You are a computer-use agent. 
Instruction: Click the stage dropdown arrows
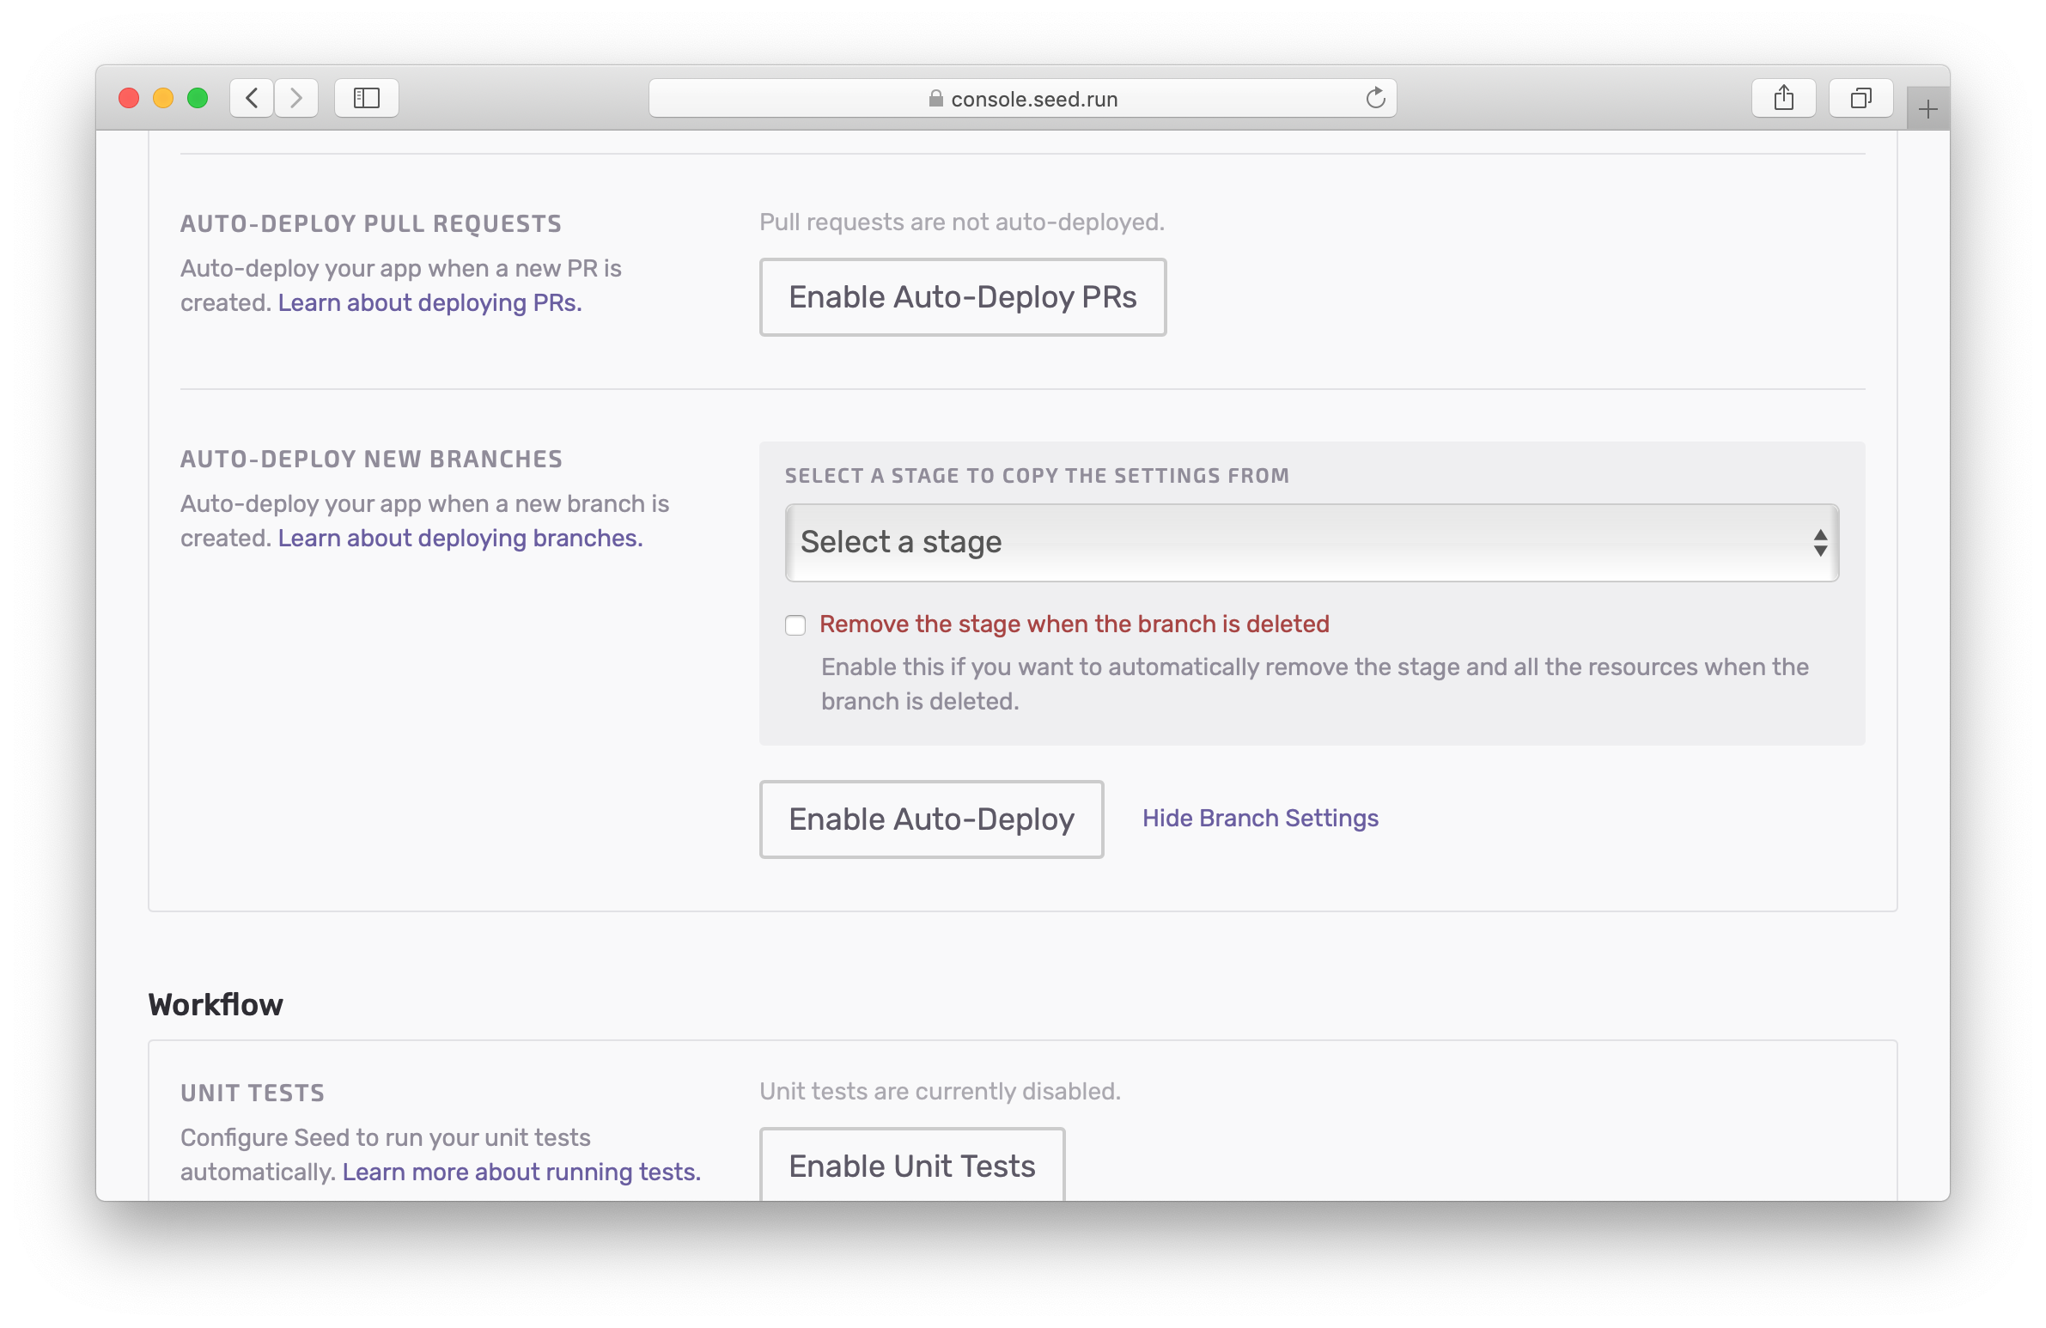click(x=1820, y=542)
